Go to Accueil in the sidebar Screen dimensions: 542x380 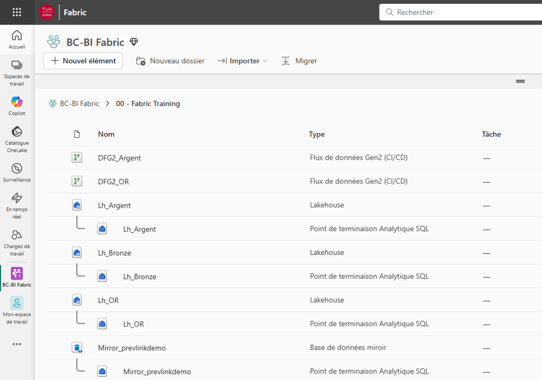click(17, 40)
